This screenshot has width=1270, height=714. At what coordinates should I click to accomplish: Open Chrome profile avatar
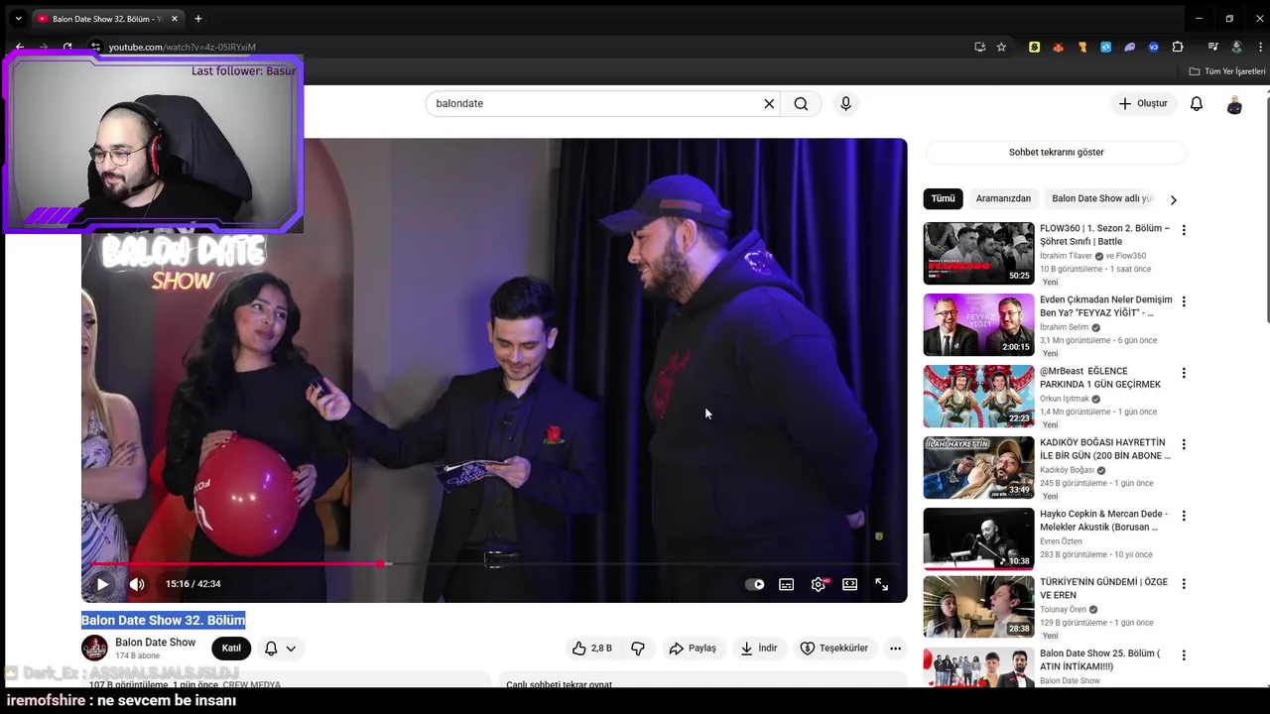pos(1236,47)
